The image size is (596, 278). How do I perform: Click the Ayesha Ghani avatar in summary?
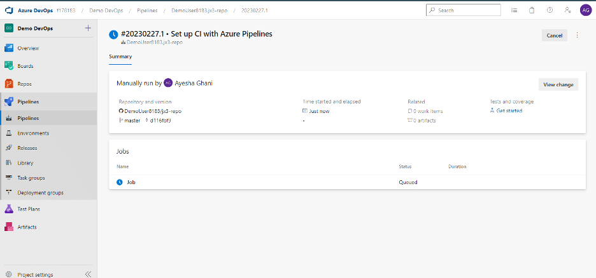tap(168, 83)
